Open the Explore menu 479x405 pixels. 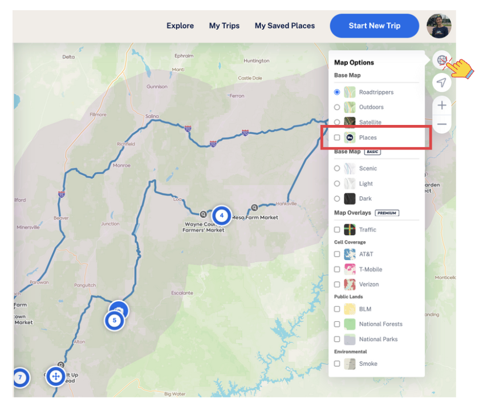180,26
